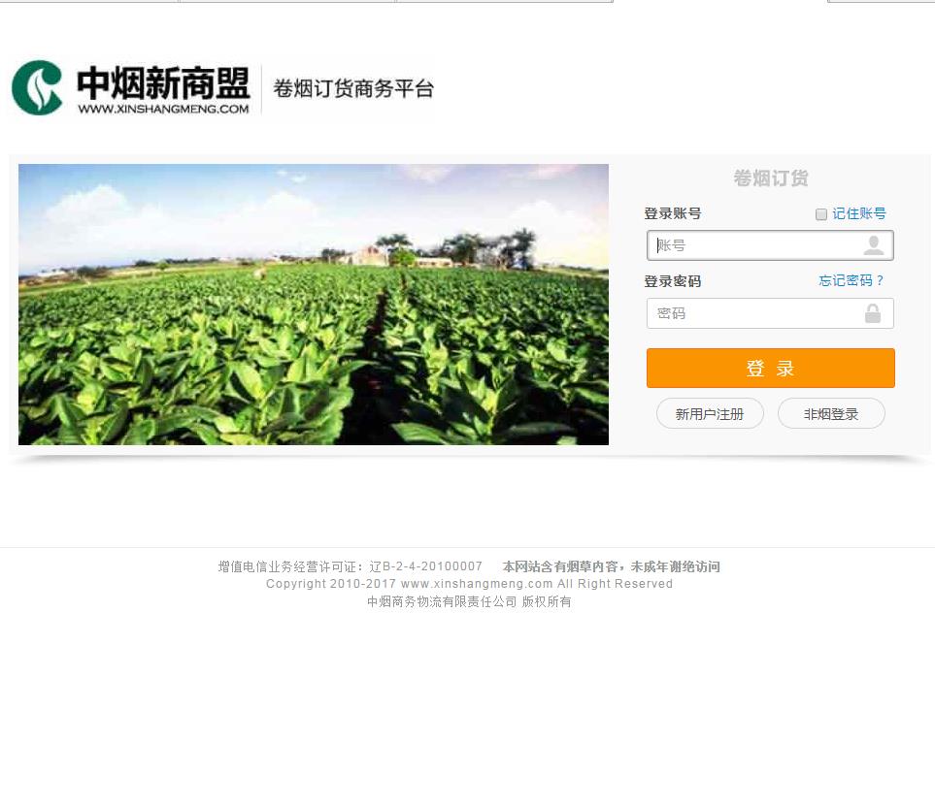
Task: Click the 新用户注册 button
Action: 710,414
